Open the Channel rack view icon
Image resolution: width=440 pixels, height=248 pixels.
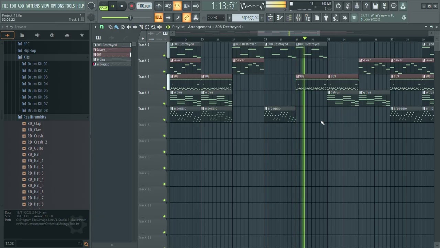pos(289,18)
